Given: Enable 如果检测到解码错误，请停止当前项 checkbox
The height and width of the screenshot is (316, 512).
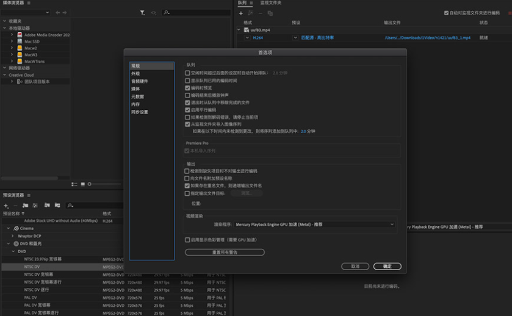Looking at the screenshot, I should 187,117.
